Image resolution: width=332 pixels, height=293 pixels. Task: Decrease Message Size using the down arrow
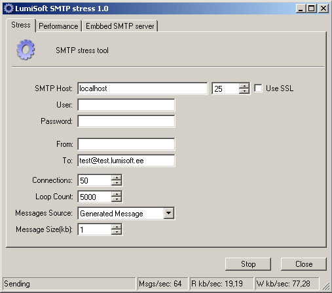click(117, 232)
